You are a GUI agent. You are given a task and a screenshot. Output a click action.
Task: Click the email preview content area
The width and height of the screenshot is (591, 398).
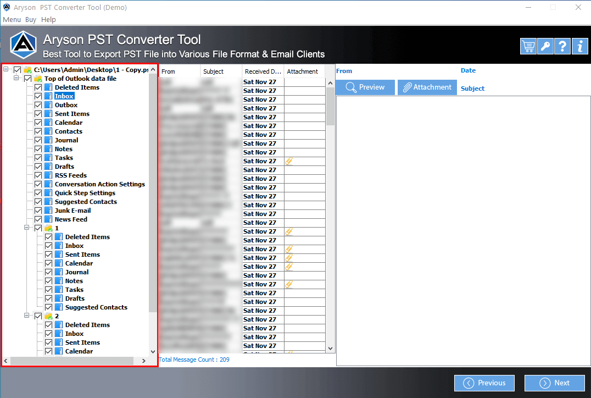(x=463, y=231)
